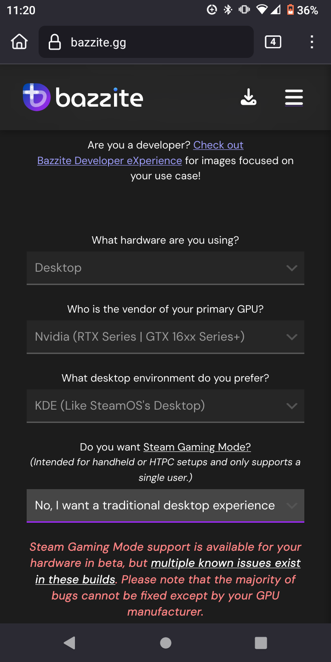Tap the Android recent apps square button
Image resolution: width=331 pixels, height=662 pixels.
click(x=261, y=643)
